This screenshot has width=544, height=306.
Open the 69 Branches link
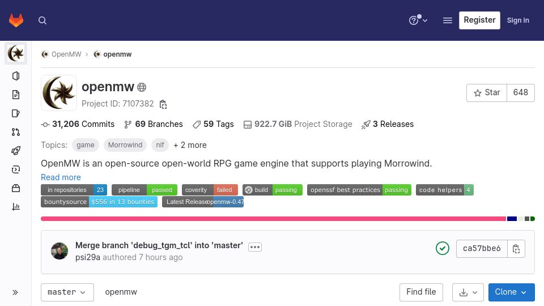(x=154, y=124)
